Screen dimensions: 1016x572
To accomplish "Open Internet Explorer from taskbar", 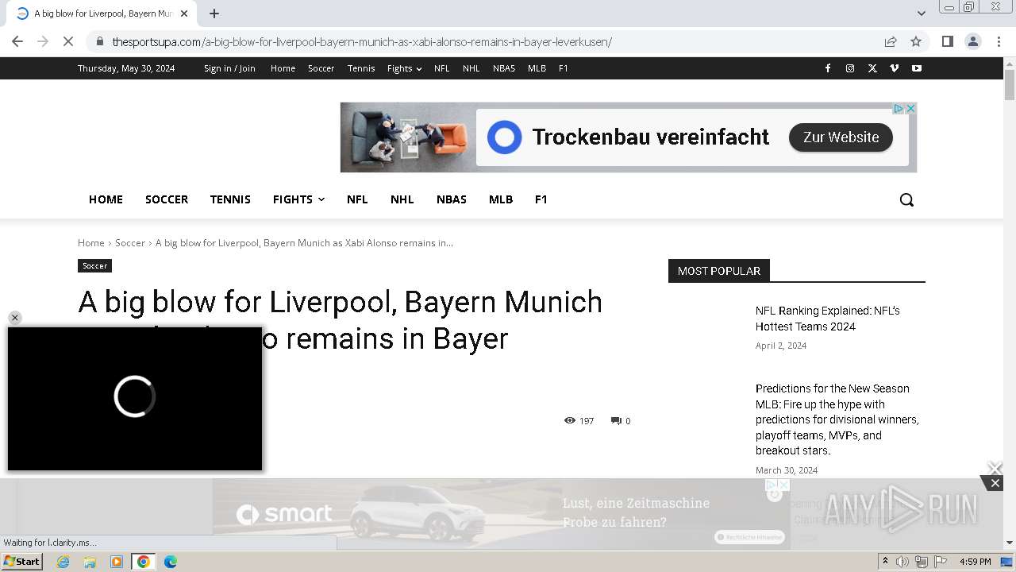I will pyautogui.click(x=63, y=562).
